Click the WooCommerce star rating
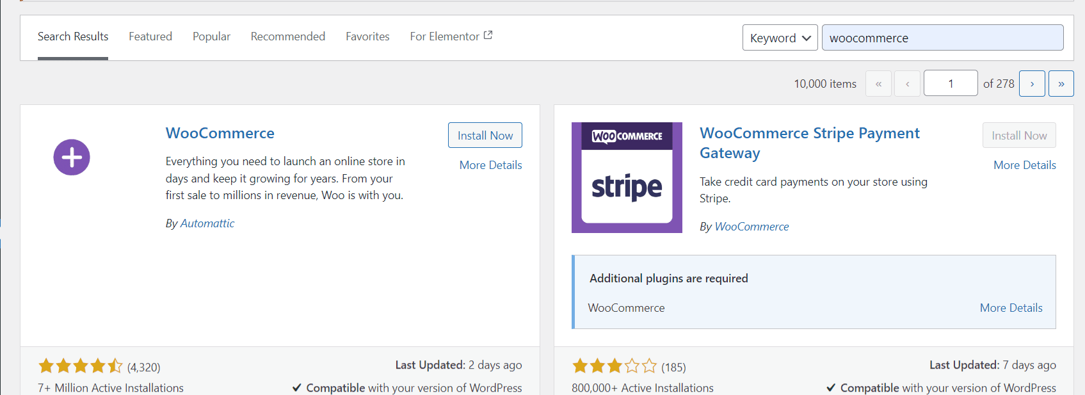The width and height of the screenshot is (1085, 395). click(81, 366)
